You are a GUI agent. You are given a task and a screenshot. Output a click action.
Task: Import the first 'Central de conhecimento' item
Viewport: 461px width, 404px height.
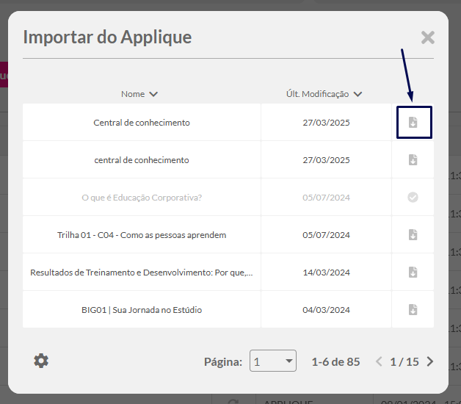[x=413, y=123]
